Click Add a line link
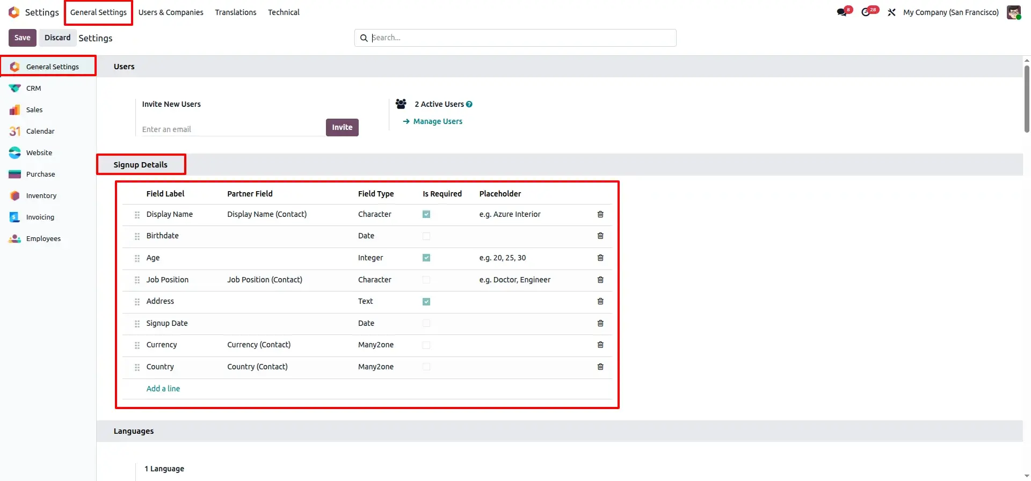Screen dimensions: 1031x481 click(x=163, y=389)
